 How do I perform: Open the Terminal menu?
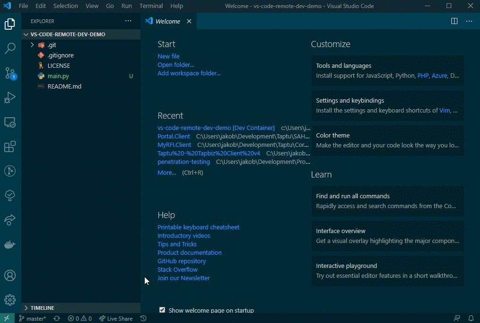[x=150, y=6]
